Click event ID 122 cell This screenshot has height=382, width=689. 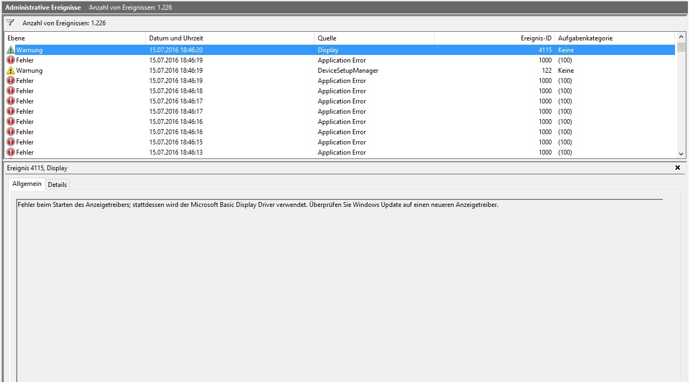coord(547,71)
